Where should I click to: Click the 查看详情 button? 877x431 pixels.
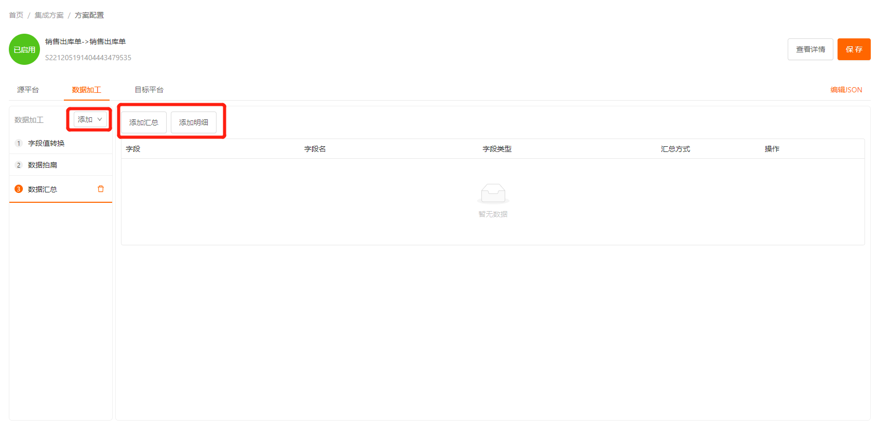[x=810, y=49]
